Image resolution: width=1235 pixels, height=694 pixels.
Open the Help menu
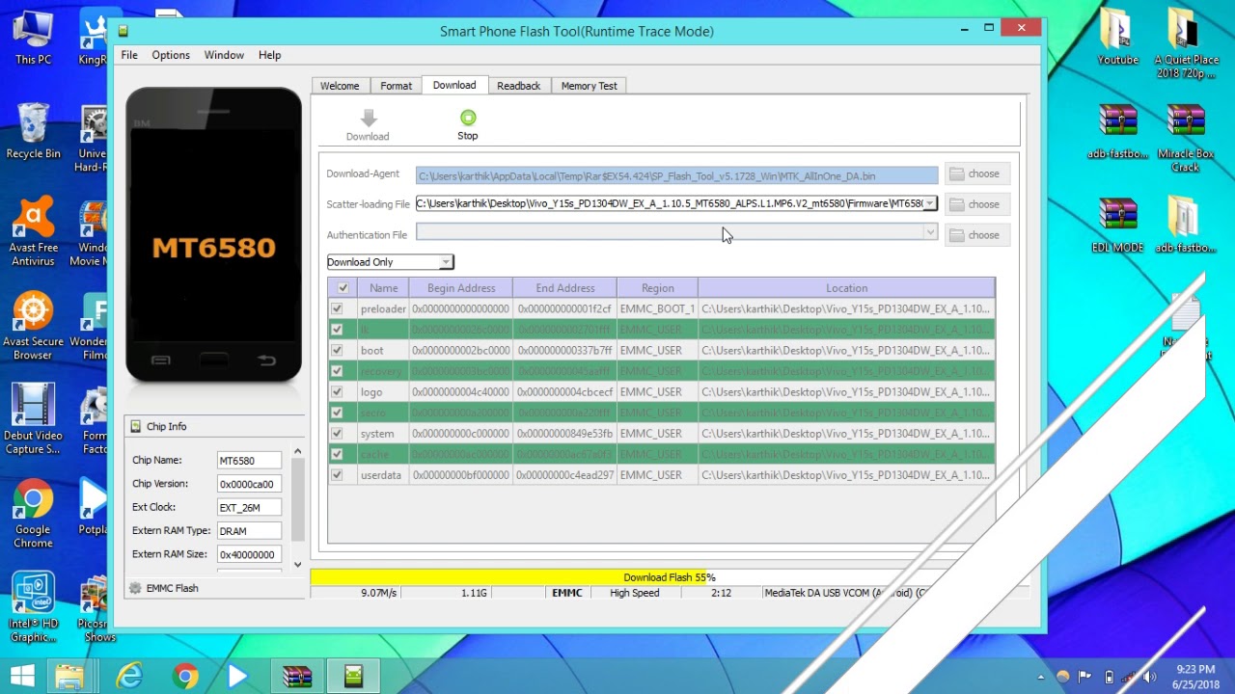click(x=269, y=55)
